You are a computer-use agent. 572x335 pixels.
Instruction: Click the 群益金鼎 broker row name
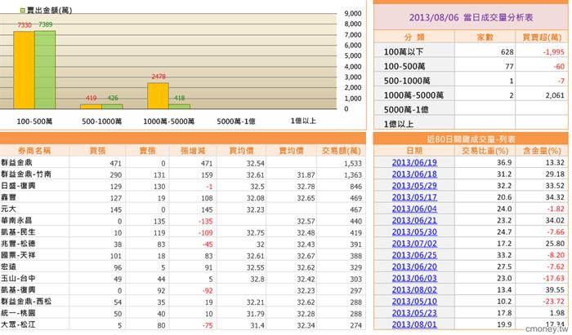[17, 162]
